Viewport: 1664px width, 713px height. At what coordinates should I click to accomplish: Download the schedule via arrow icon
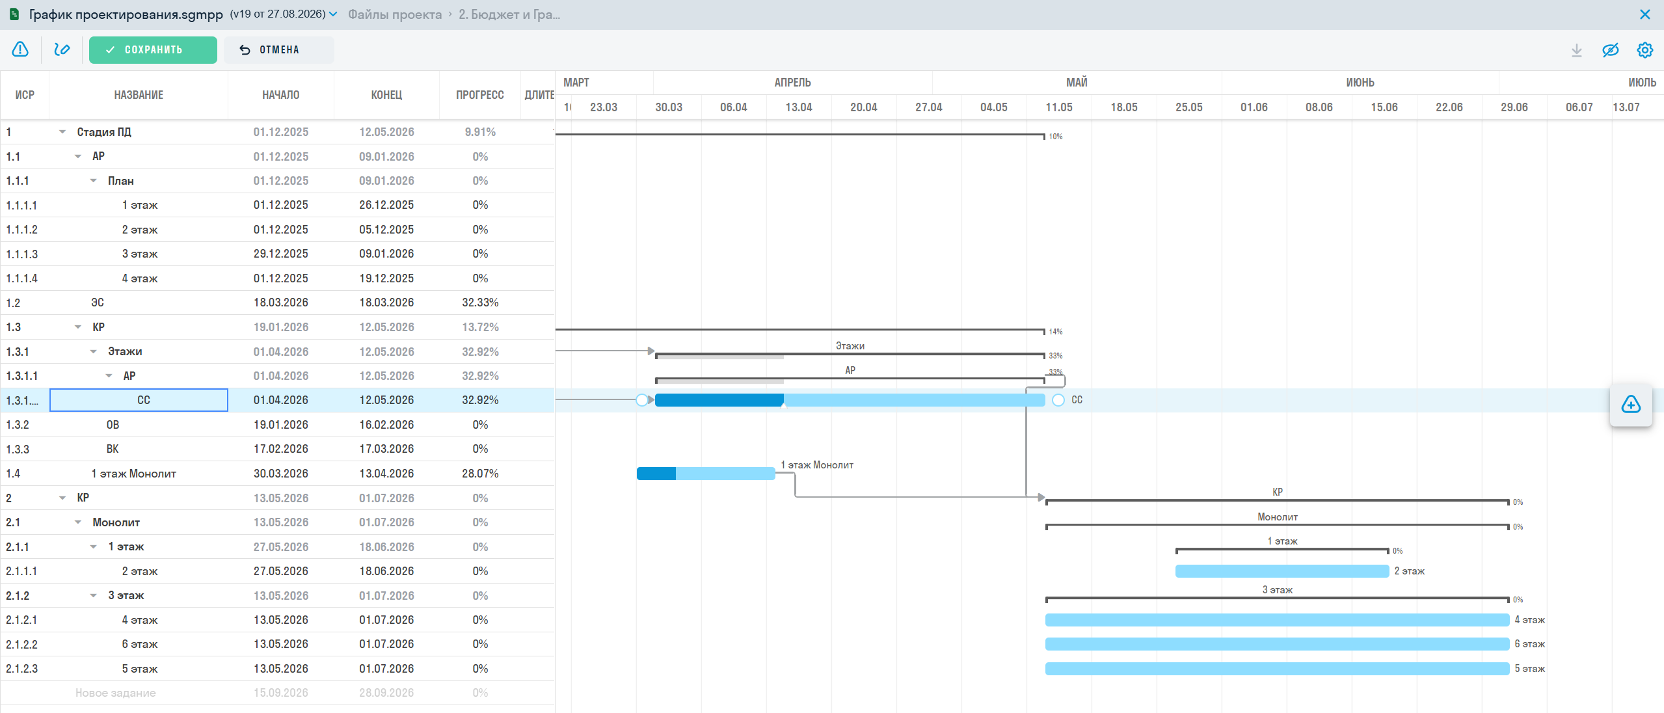pos(1577,50)
